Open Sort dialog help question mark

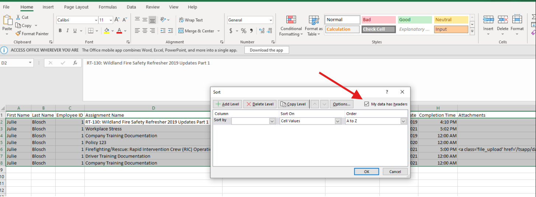[387, 92]
